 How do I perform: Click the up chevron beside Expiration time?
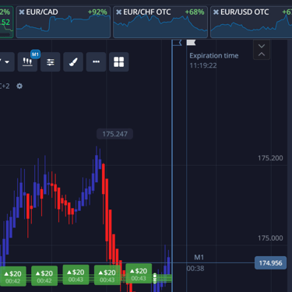[x=262, y=55]
